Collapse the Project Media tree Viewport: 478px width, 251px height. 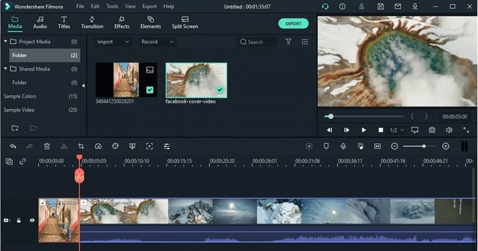pyautogui.click(x=6, y=41)
